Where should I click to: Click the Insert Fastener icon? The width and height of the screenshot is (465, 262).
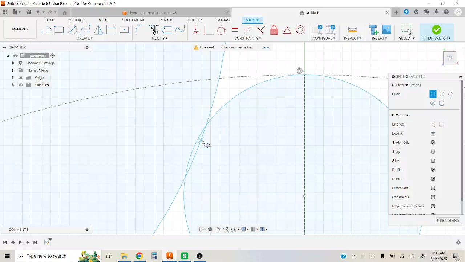pos(373,30)
